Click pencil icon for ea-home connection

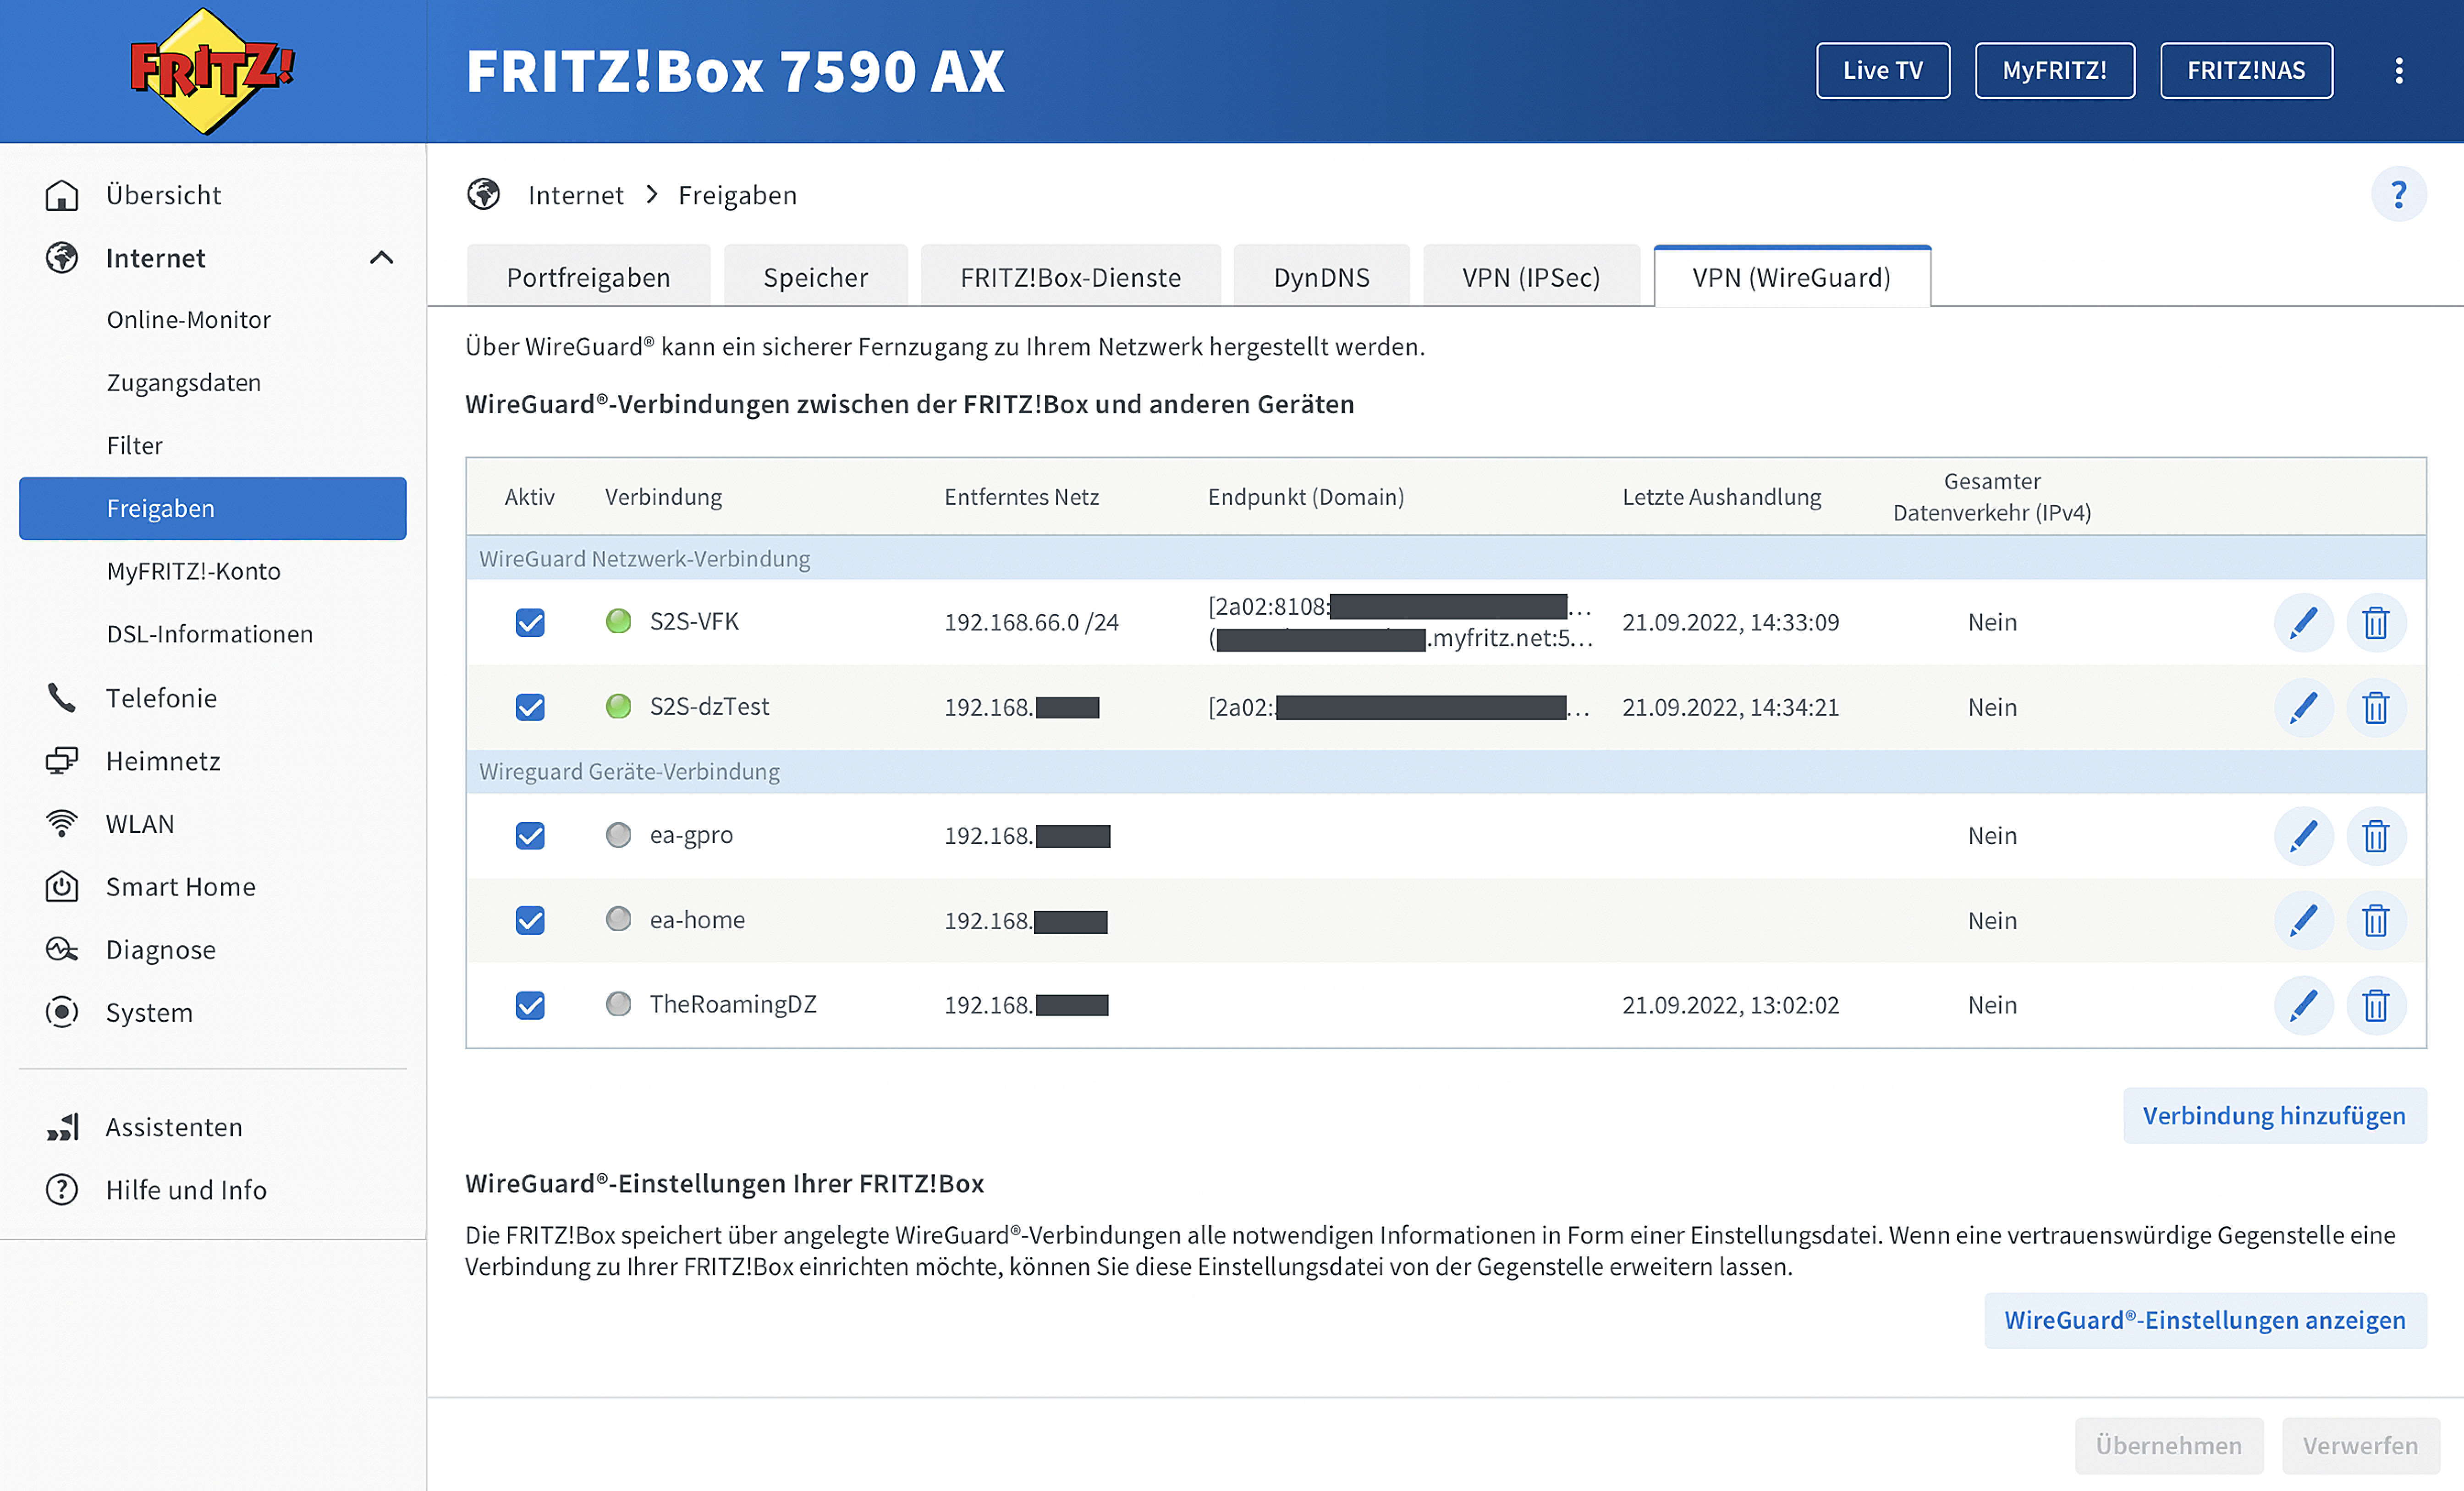[x=2303, y=920]
